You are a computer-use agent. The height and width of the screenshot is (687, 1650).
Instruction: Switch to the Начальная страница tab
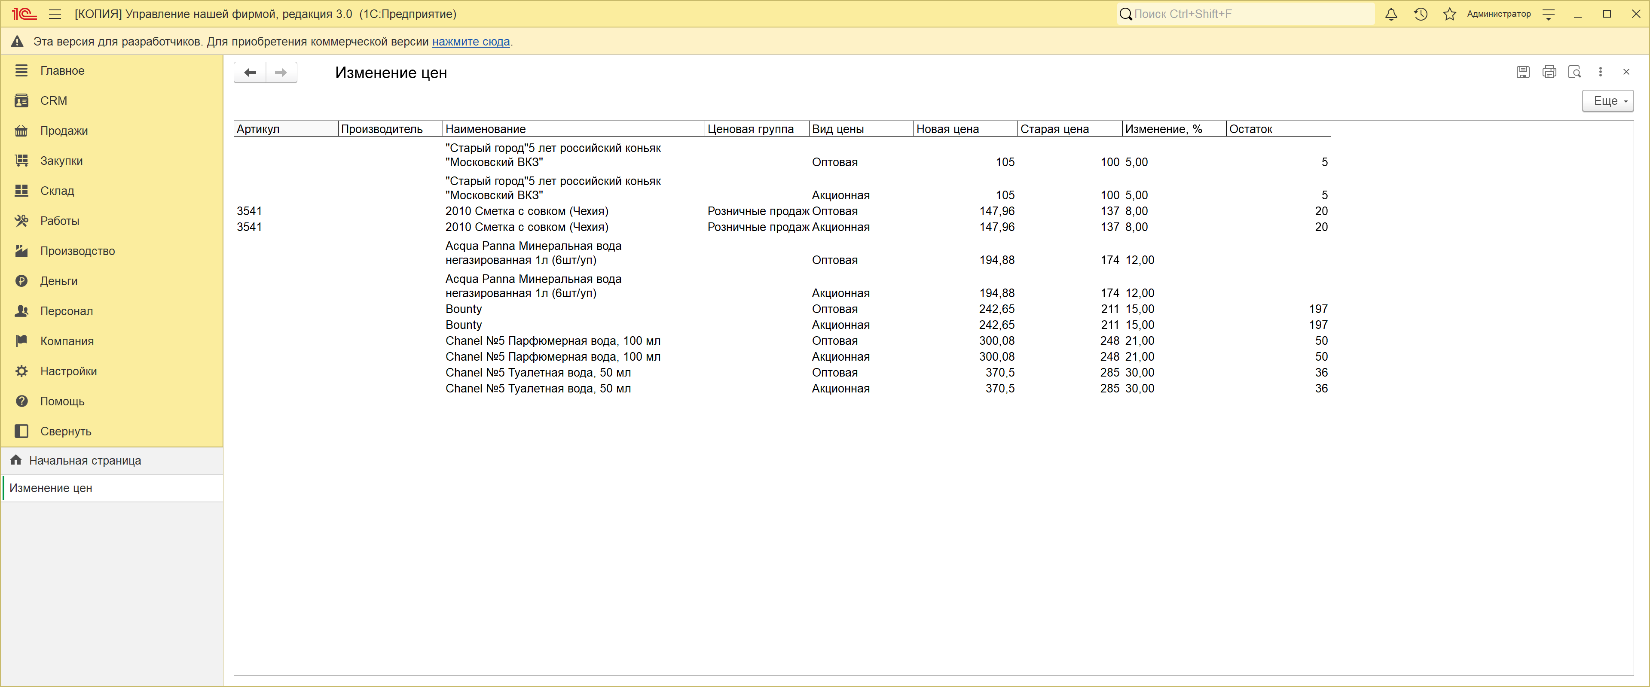(x=112, y=460)
